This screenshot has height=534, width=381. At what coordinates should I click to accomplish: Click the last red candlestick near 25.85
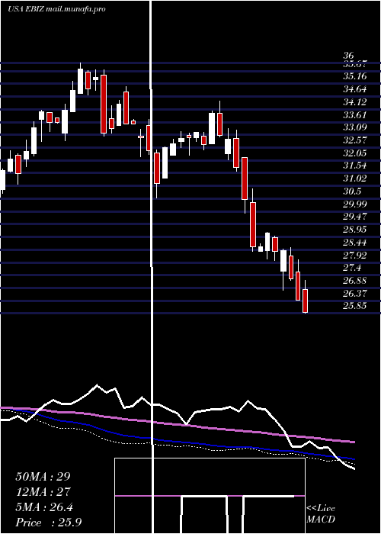pyautogui.click(x=305, y=301)
